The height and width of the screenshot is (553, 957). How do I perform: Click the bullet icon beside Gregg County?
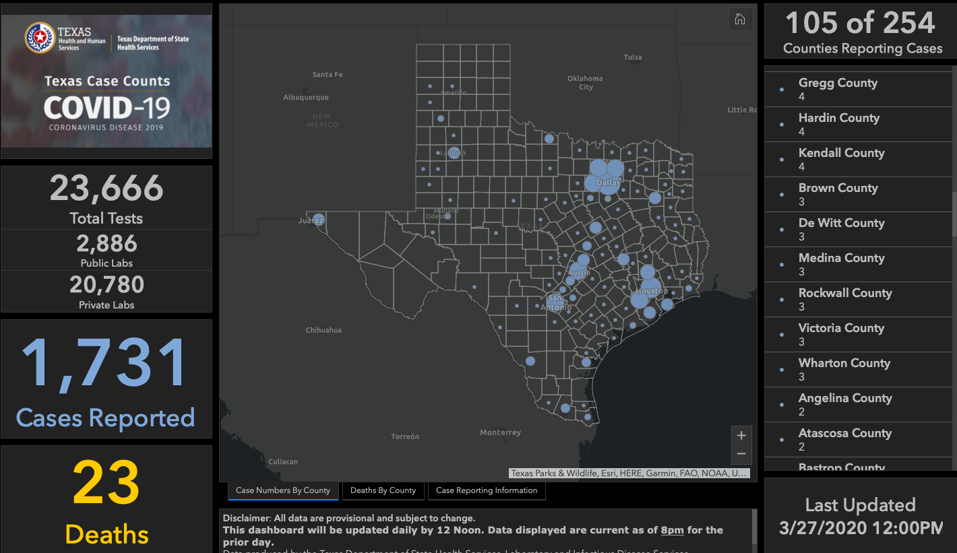782,90
